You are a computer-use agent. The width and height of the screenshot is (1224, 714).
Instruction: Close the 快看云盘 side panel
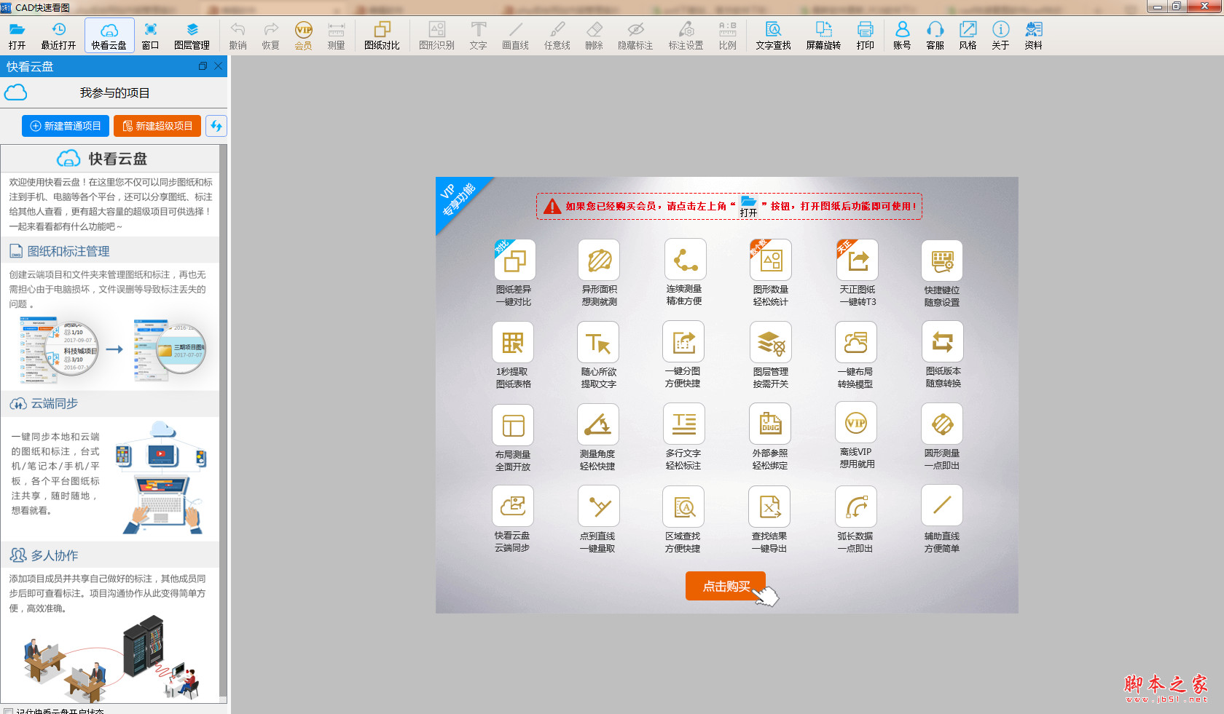[x=218, y=66]
